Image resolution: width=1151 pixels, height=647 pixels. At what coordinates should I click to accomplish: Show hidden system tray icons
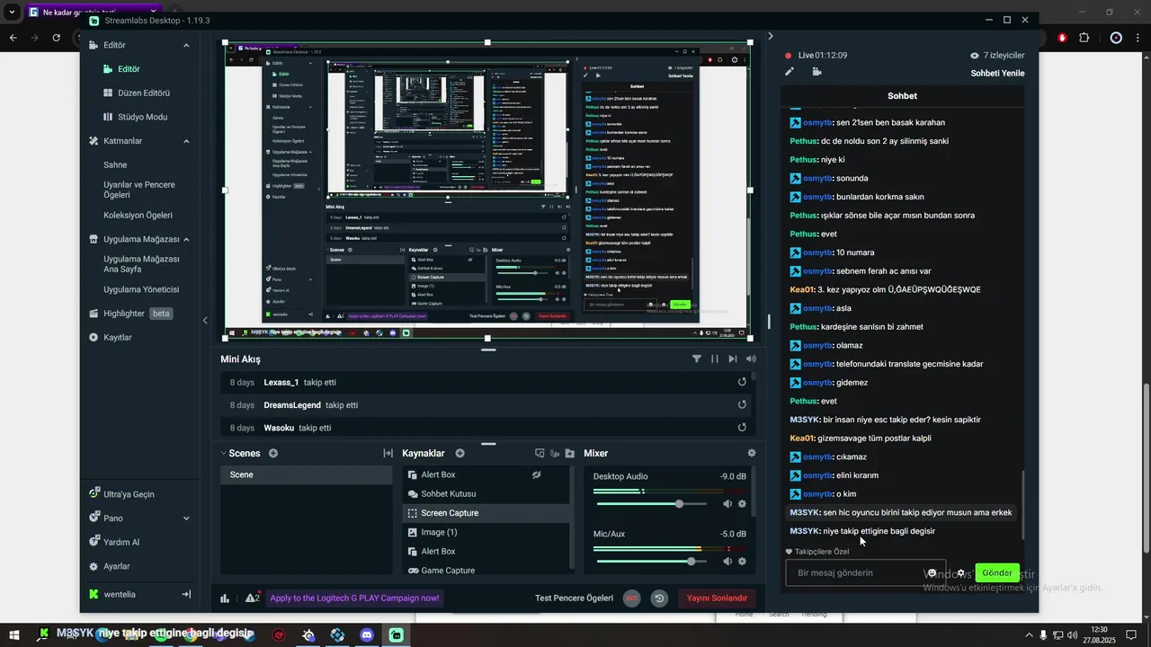pyautogui.click(x=1029, y=635)
